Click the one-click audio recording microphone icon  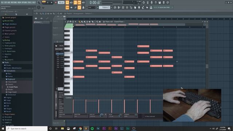pyautogui.click(x=151, y=3)
